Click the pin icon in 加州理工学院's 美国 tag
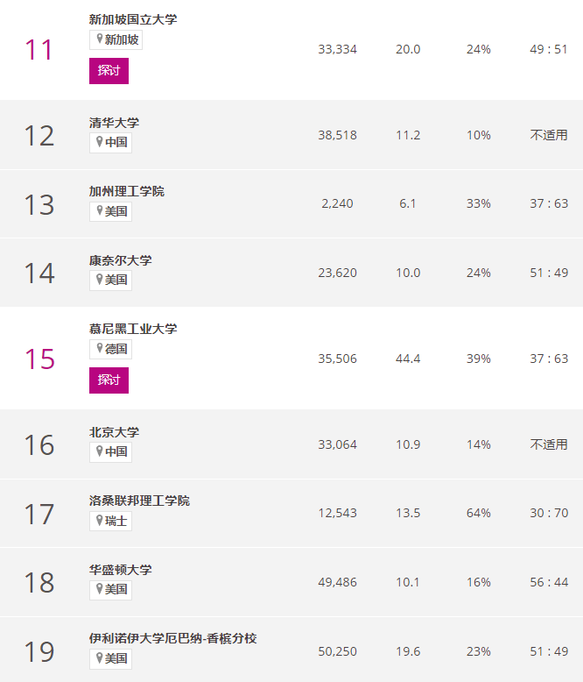 100,211
